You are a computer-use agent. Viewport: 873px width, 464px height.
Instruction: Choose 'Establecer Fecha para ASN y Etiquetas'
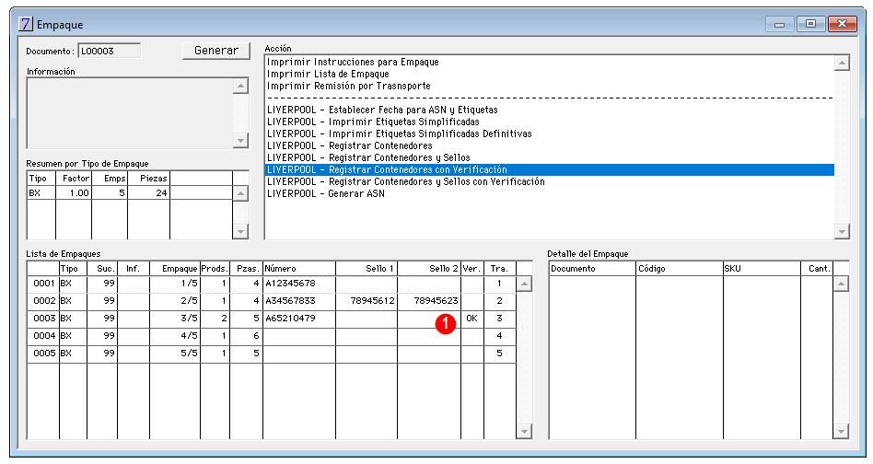pyautogui.click(x=549, y=110)
